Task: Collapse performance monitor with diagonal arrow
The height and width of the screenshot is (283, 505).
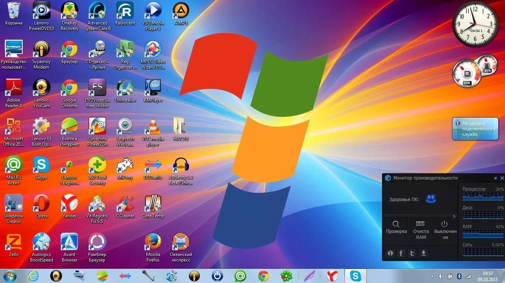Action: coord(496,178)
